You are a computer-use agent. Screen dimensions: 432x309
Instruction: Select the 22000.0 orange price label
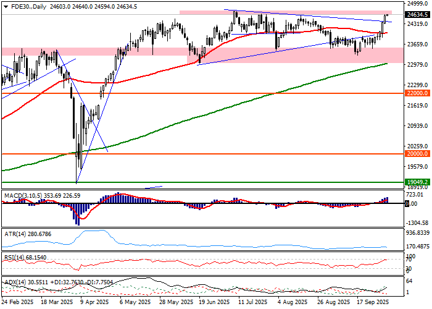[417, 93]
